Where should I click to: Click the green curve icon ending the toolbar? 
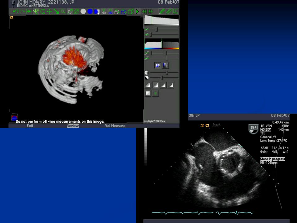(175, 11)
